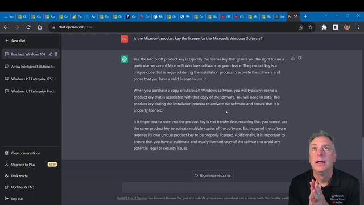364x205 pixels.
Task: Switch to the 'Fin' browser tab
Action: [x=77, y=17]
